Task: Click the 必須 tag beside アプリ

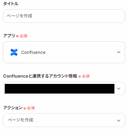Action: point(24,36)
